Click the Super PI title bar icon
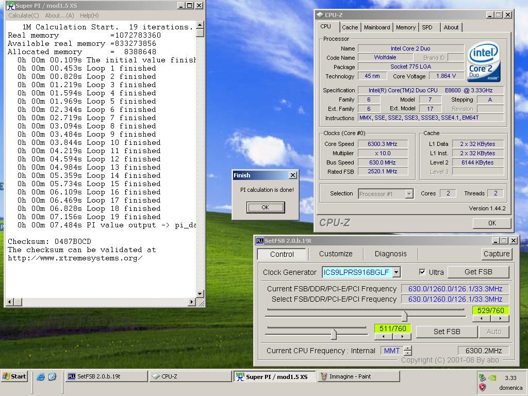The width and height of the screenshot is (528, 396). 10,6
